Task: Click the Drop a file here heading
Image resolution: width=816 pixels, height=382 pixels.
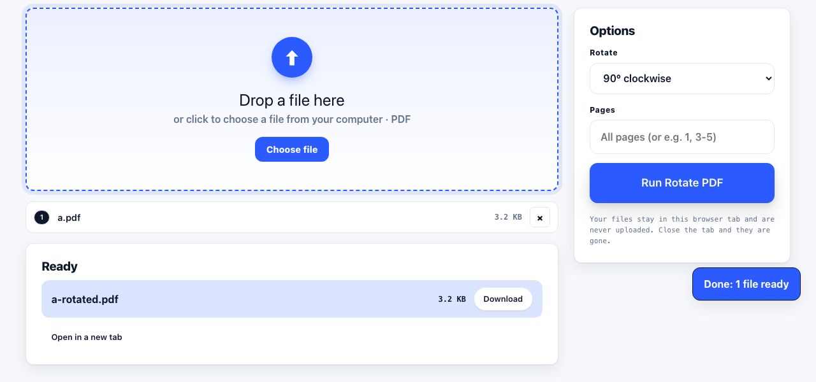Action: point(292,100)
